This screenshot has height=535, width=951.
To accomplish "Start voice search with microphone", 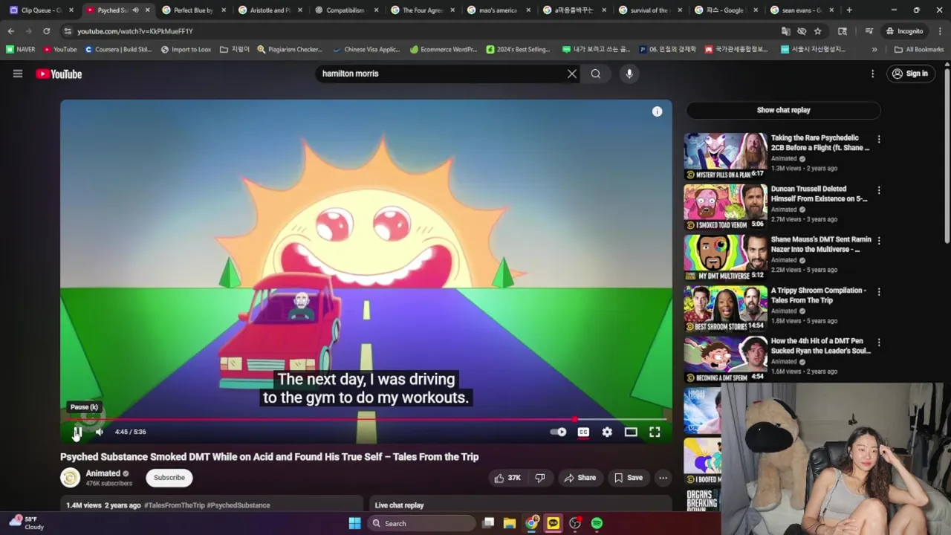I will click(x=629, y=74).
